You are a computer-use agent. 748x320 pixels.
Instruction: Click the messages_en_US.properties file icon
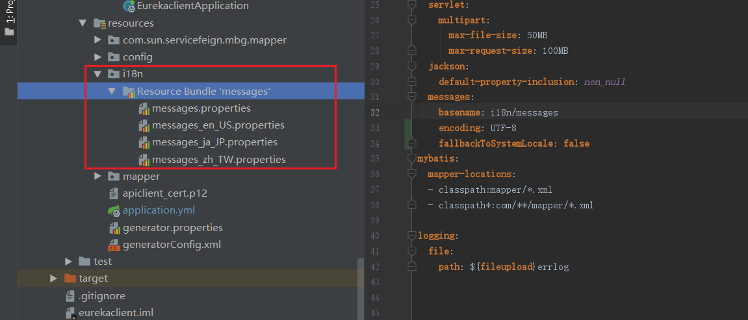coord(144,126)
